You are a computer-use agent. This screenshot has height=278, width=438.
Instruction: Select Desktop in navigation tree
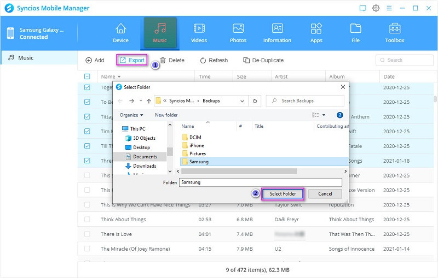(137, 147)
